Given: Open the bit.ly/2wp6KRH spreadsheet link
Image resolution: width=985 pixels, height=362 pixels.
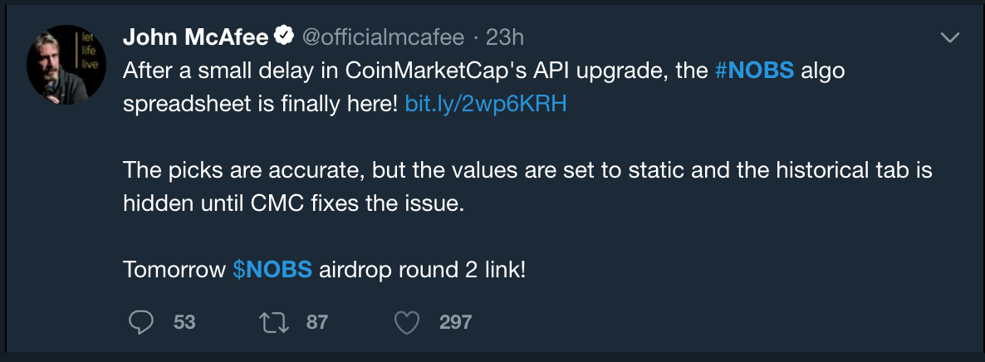Looking at the screenshot, I should pyautogui.click(x=486, y=105).
